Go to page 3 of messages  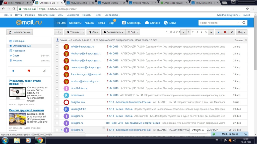pyautogui.click(x=197, y=32)
